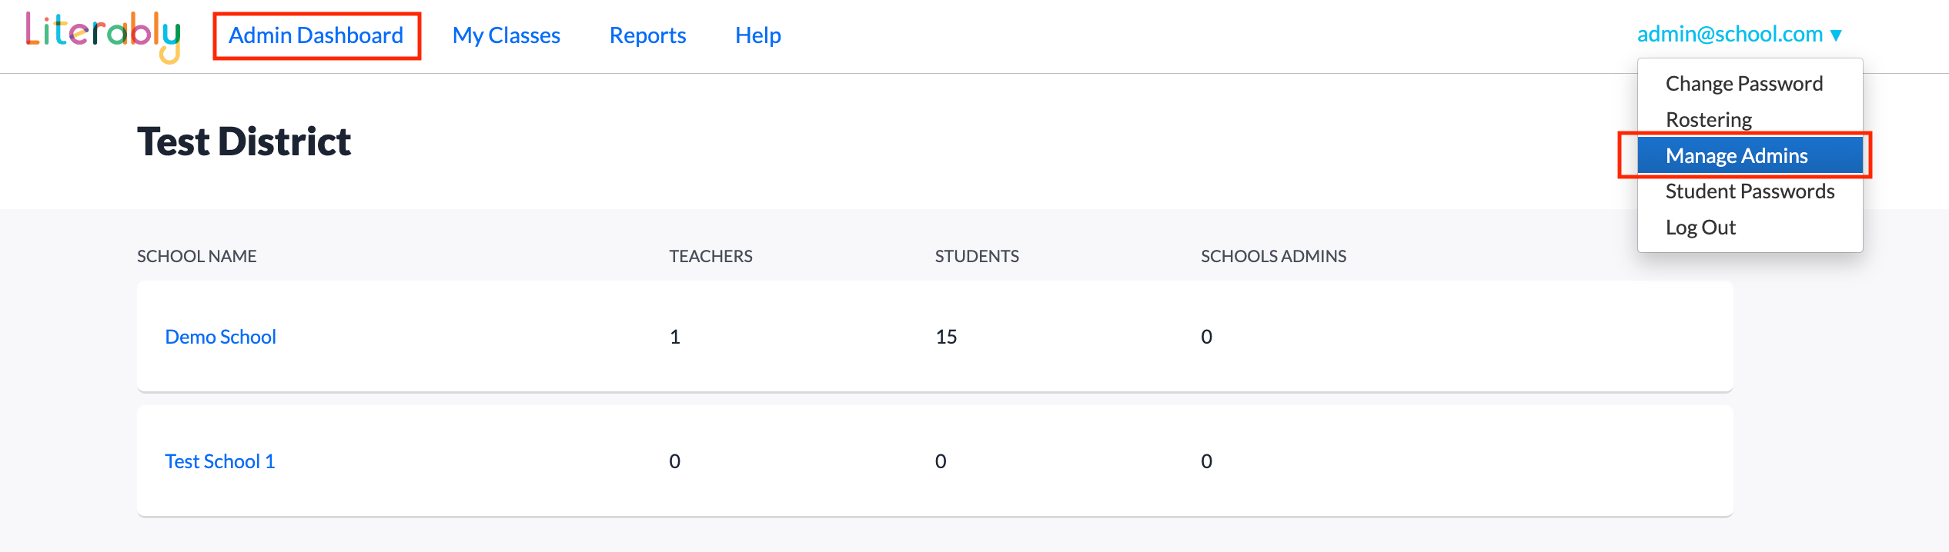
Task: Log Out of the admin account
Action: (x=1700, y=228)
